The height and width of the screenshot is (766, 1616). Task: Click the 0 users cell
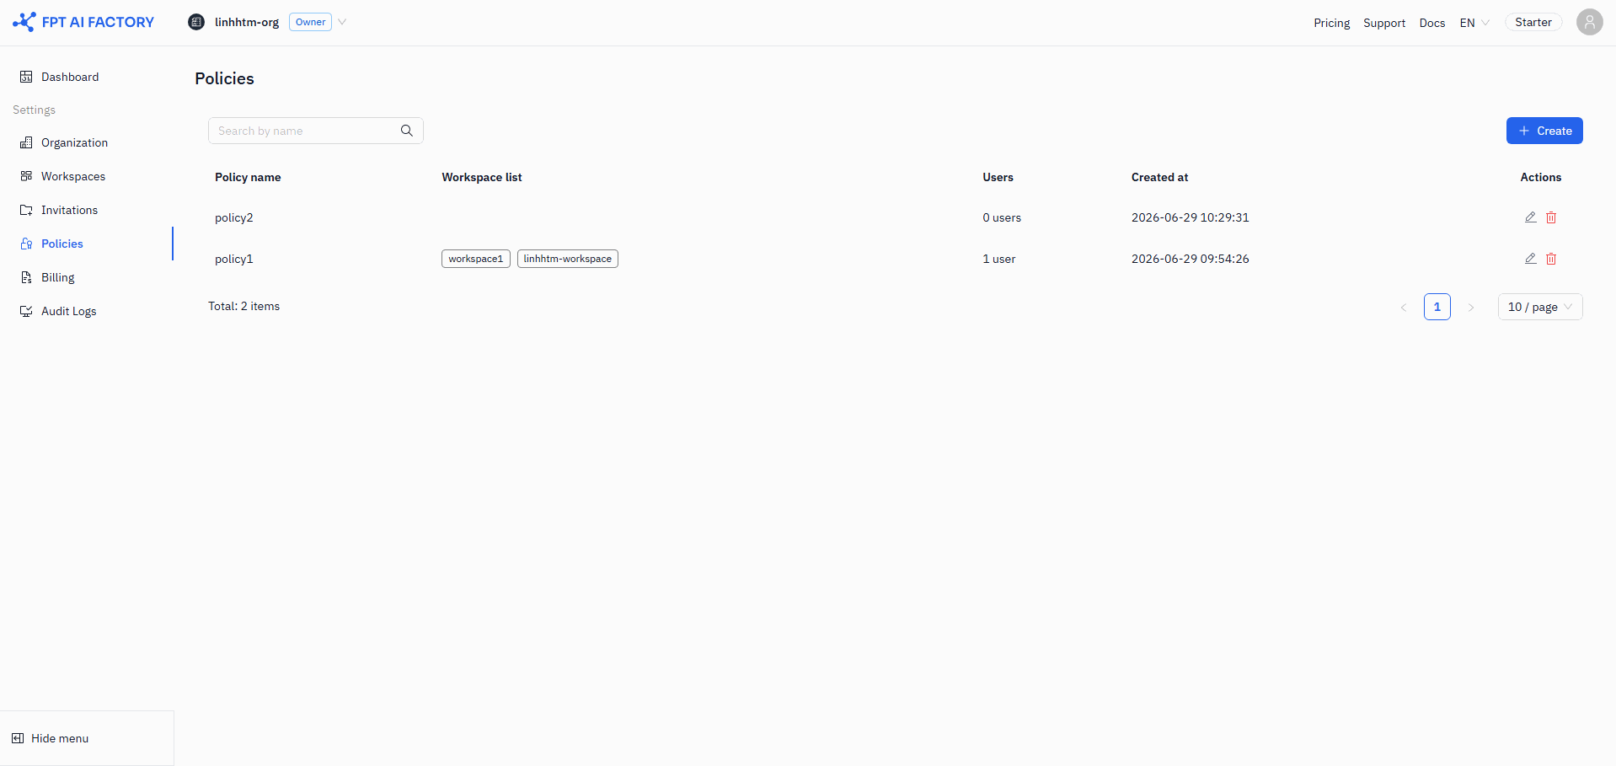(x=1002, y=217)
